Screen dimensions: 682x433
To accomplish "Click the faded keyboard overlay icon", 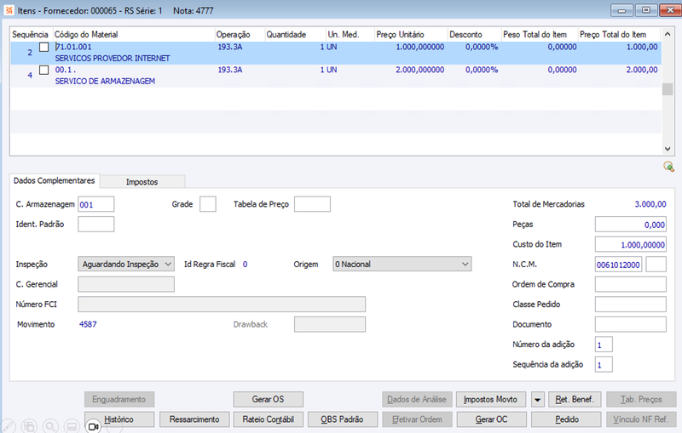I will [x=72, y=426].
